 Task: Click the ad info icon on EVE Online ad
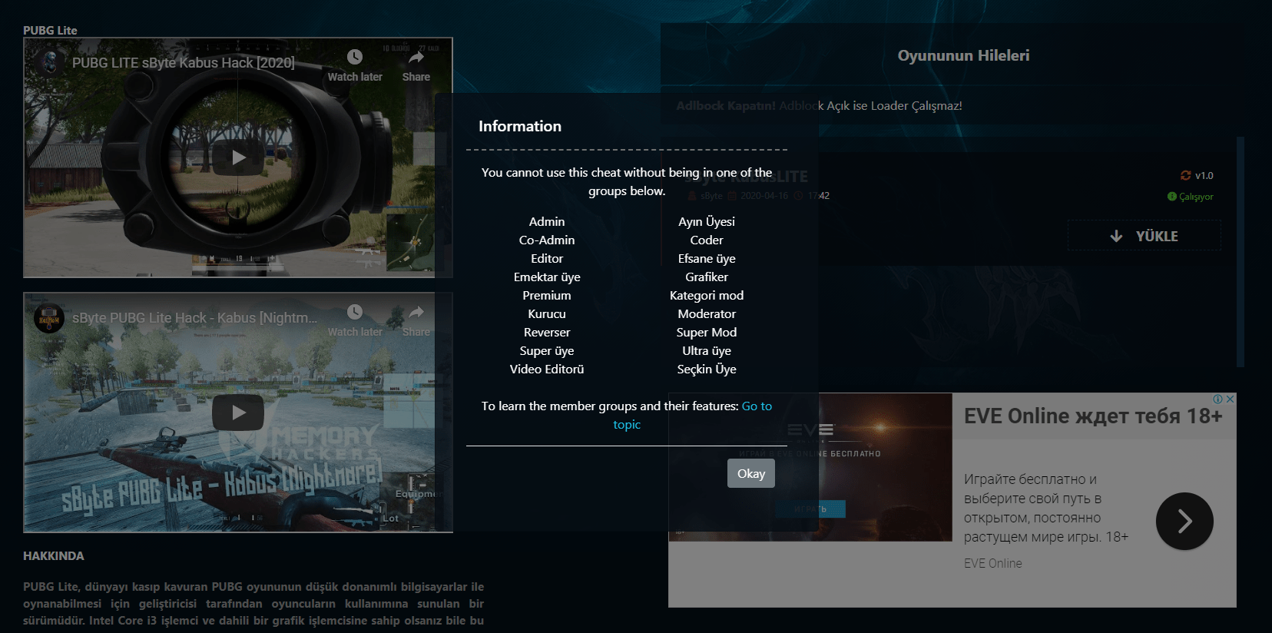coord(1217,399)
